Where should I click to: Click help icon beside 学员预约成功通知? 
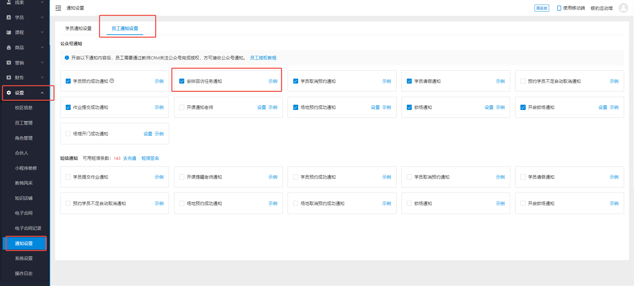pos(112,81)
